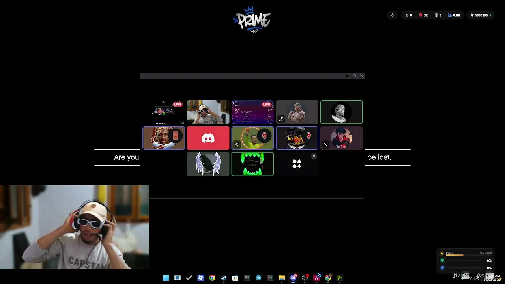Select the muted bearded soldier avatar tile
Image resolution: width=505 pixels, height=284 pixels.
[x=297, y=112]
